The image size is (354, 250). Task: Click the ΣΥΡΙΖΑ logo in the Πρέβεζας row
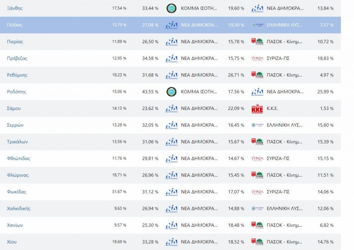pos(257,58)
